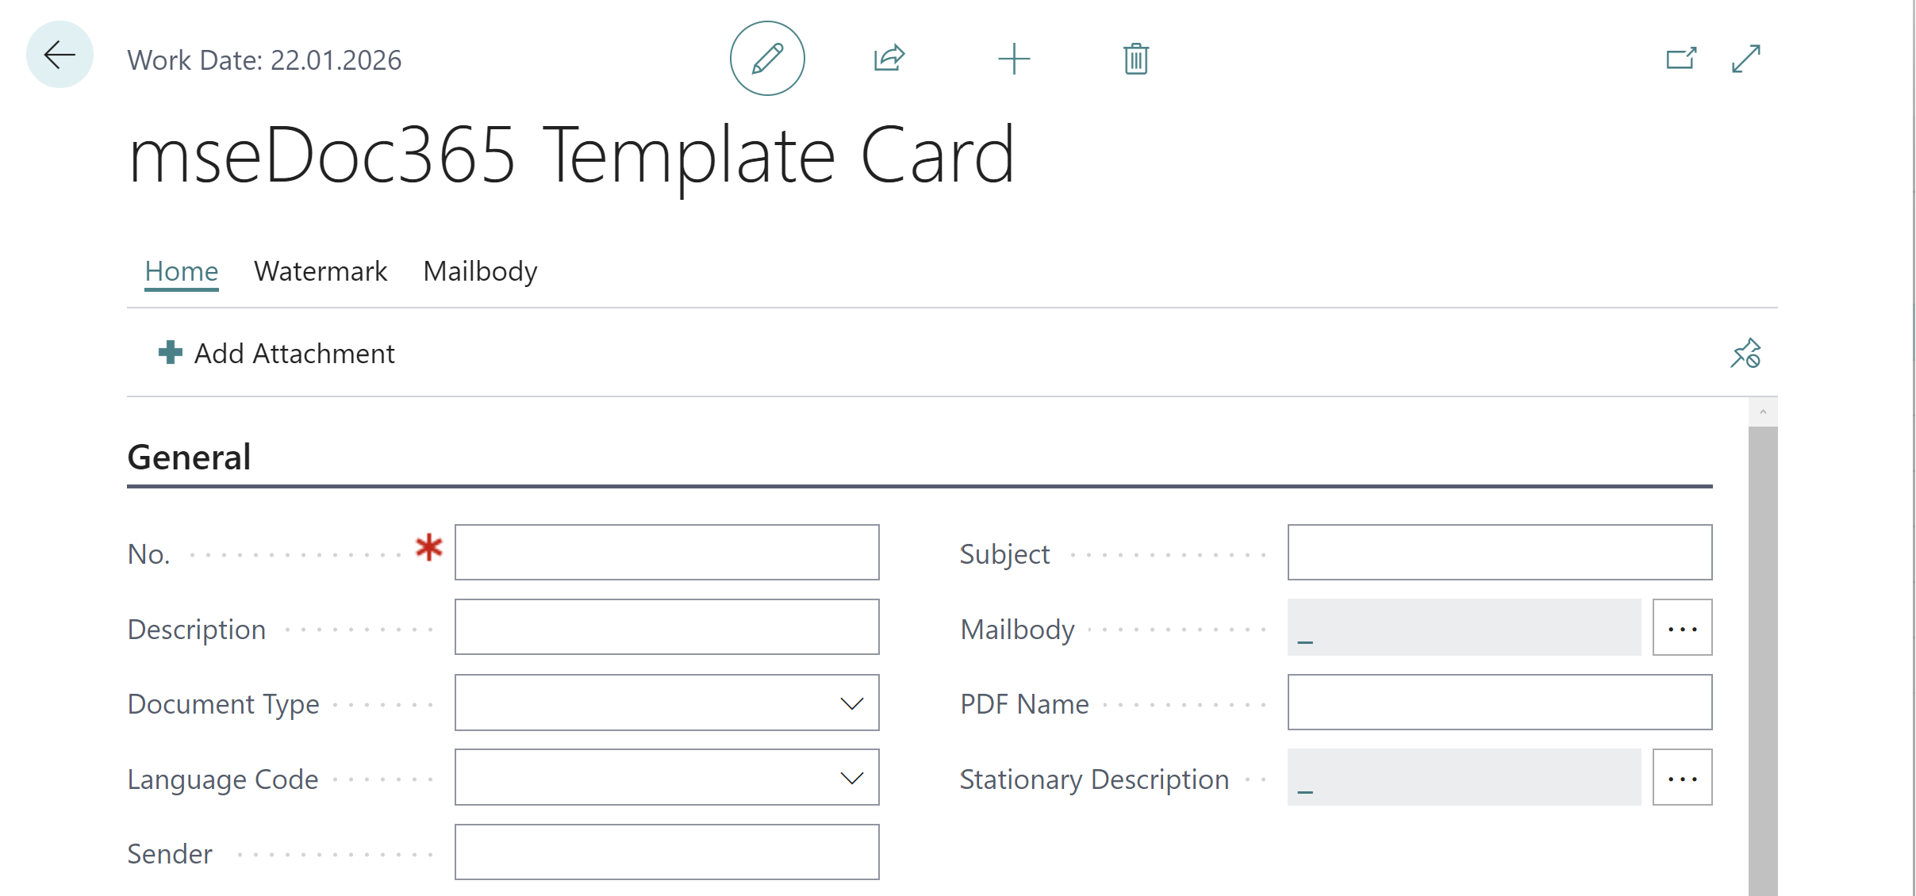Create a new template via plus icon

1014,58
